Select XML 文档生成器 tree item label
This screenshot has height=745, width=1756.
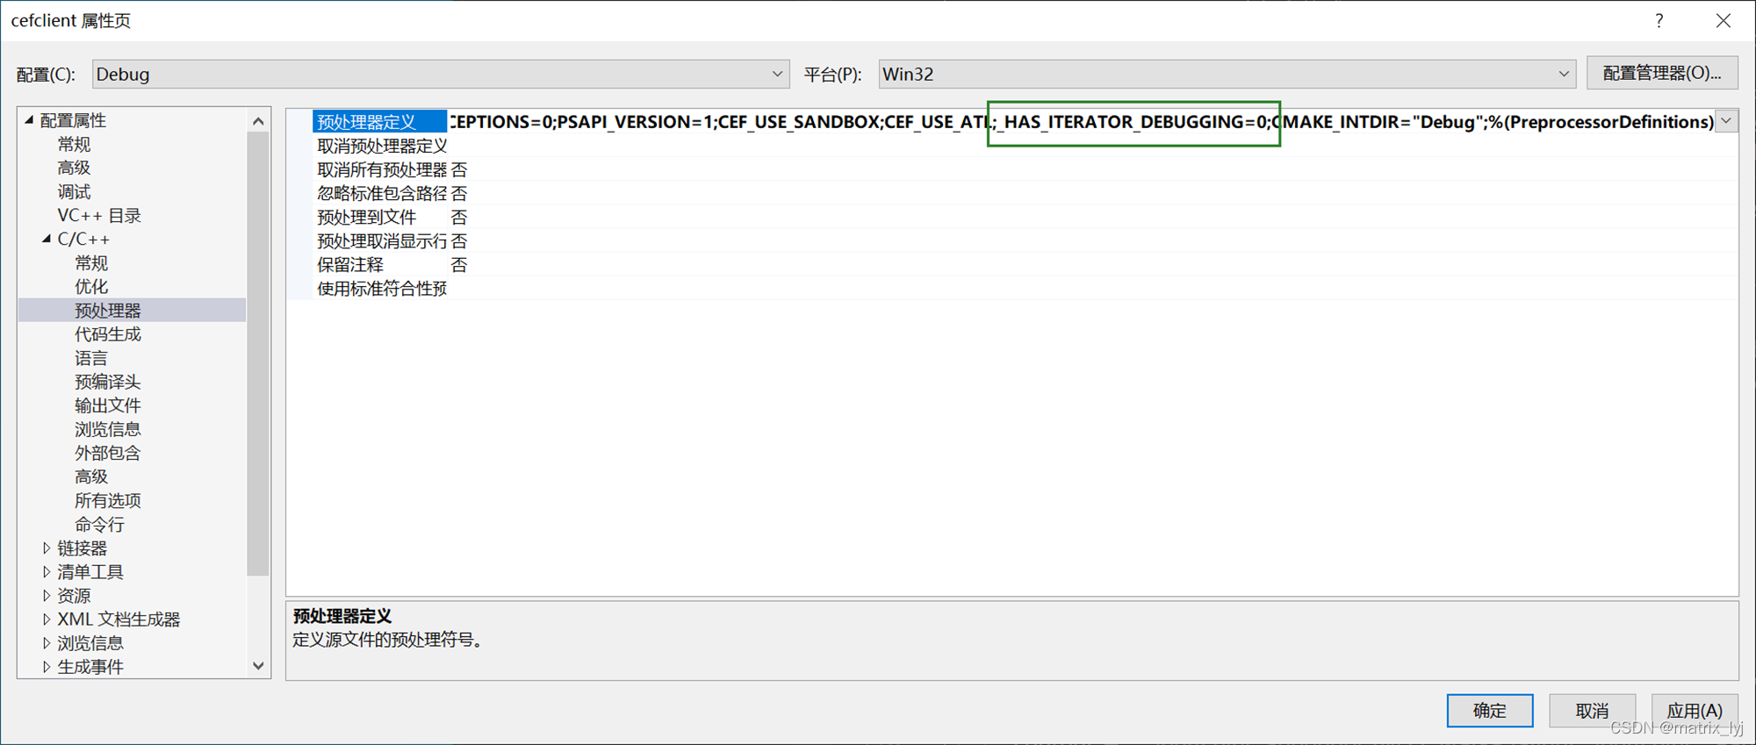tap(119, 619)
